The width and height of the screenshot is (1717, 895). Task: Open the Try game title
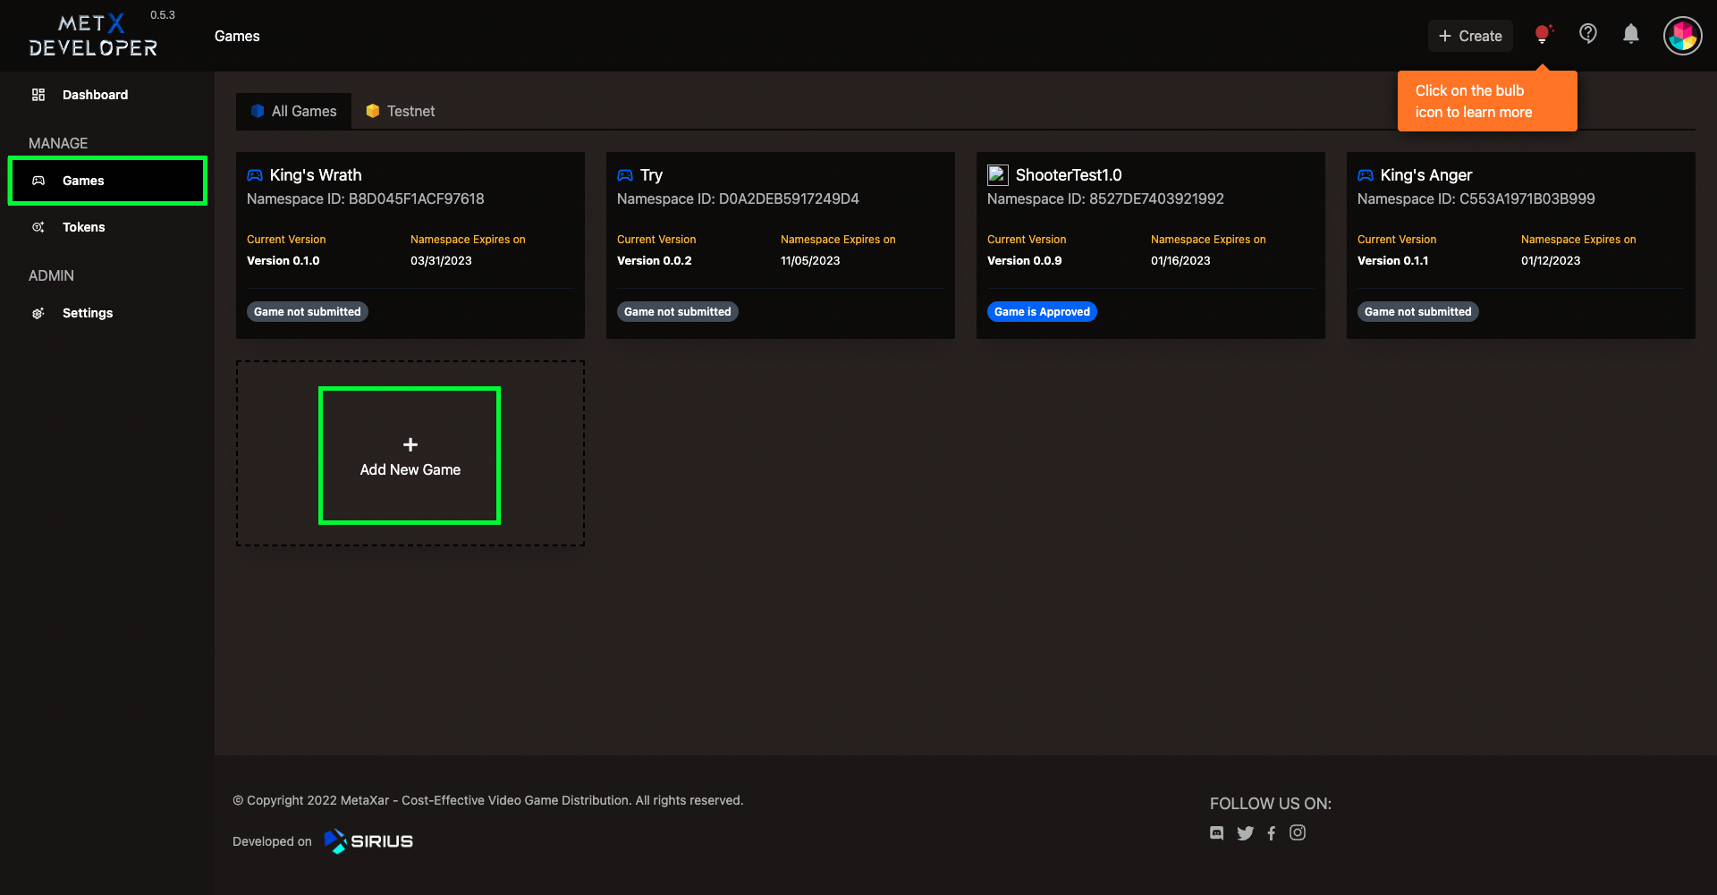tap(651, 175)
